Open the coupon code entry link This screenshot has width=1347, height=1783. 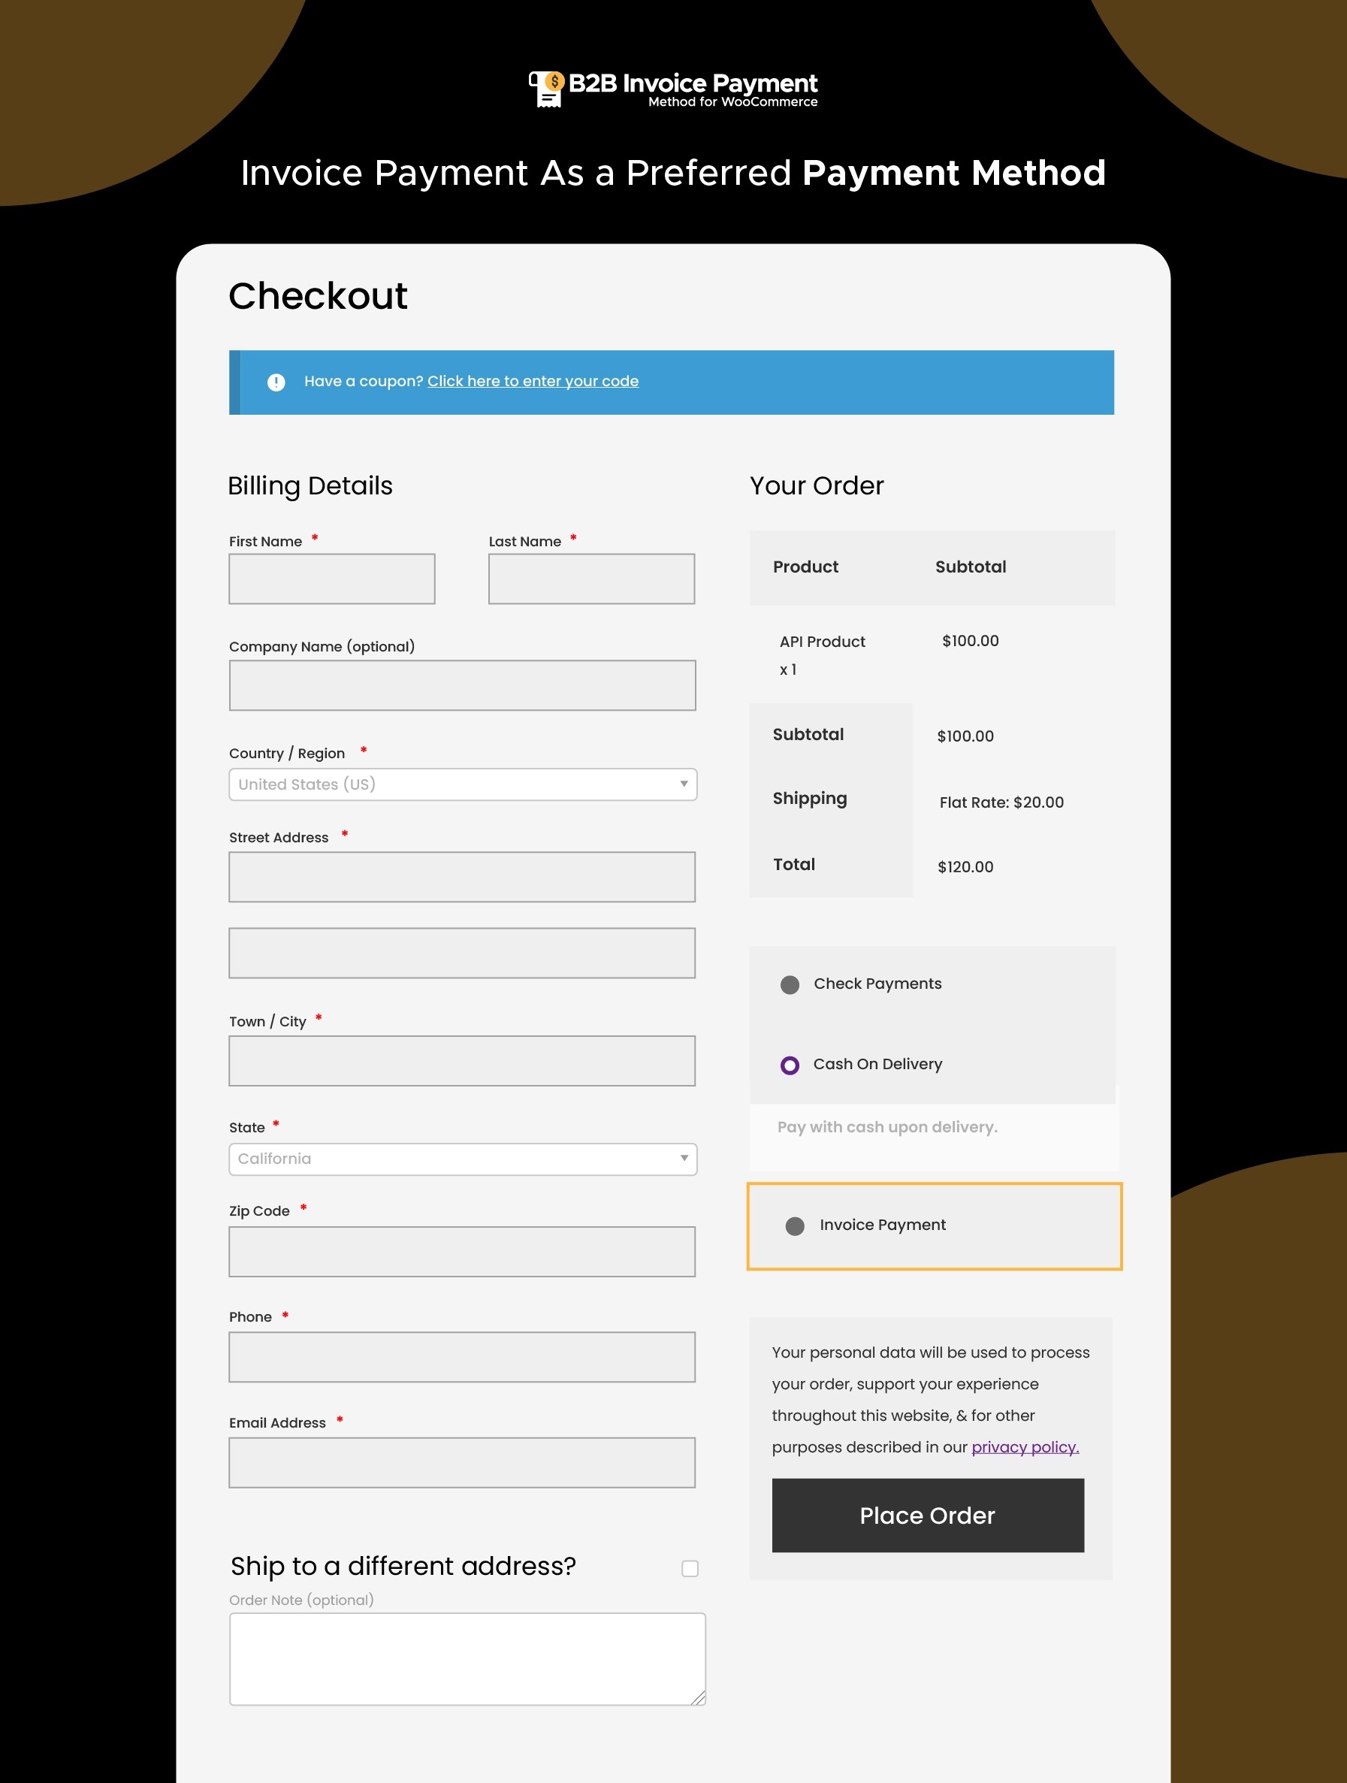coord(532,381)
